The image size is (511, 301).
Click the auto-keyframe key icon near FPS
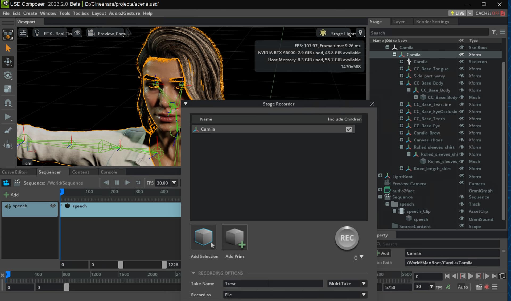coord(448,287)
